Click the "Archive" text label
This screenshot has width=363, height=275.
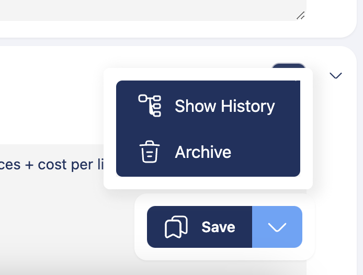(x=203, y=152)
